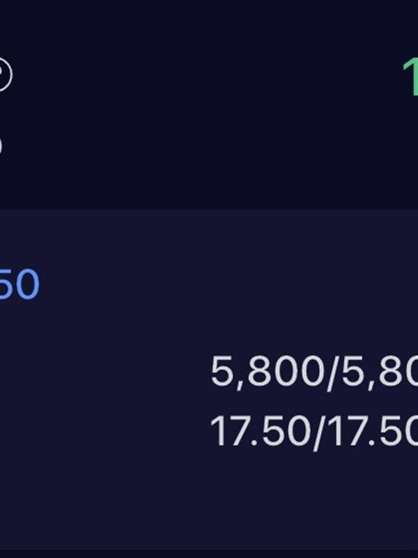
Task: Tap the green number at top-right
Action: 410,76
